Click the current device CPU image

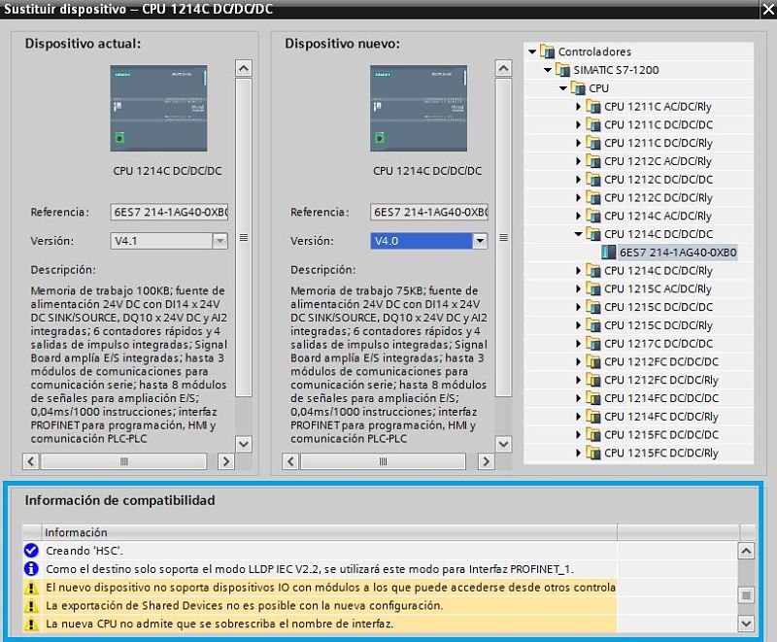click(x=158, y=108)
